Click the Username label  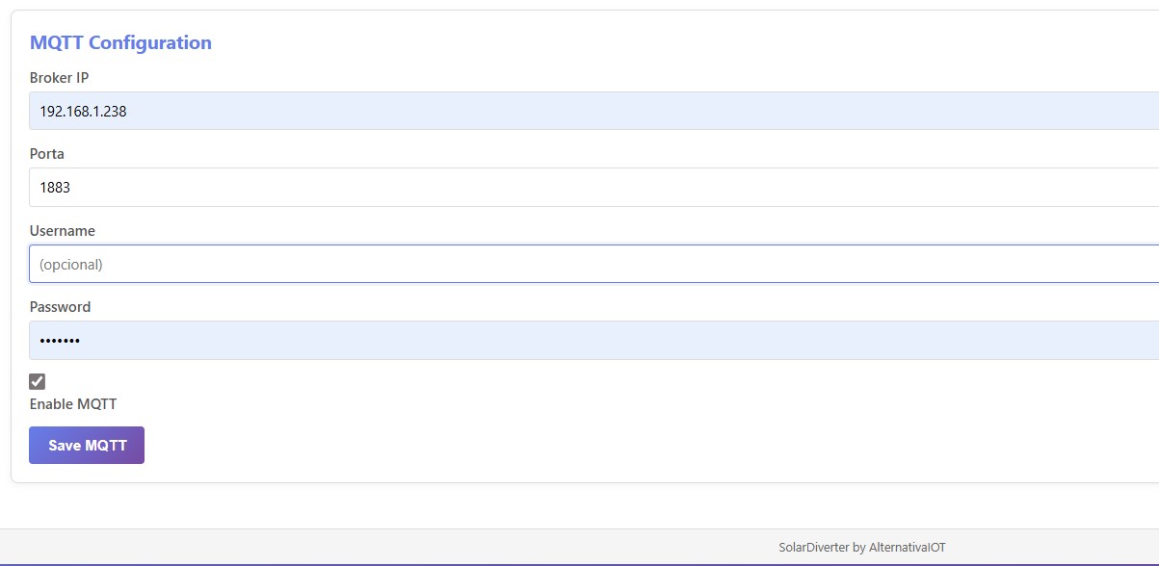point(63,231)
